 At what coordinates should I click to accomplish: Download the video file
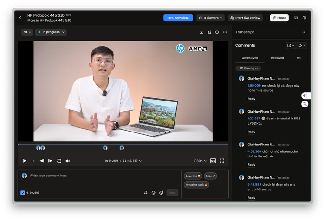pos(201,32)
